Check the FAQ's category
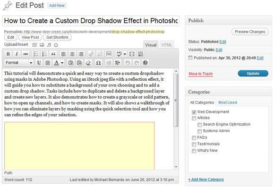This screenshot has width=274, height=187. (194, 138)
